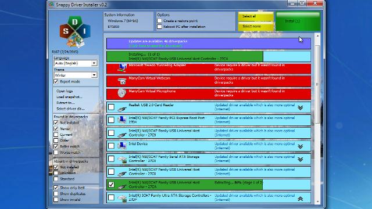The width and height of the screenshot is (372, 209).
Task: Click the ICH7 Ultra ATA Storage Controllers icon
Action: click(122, 198)
